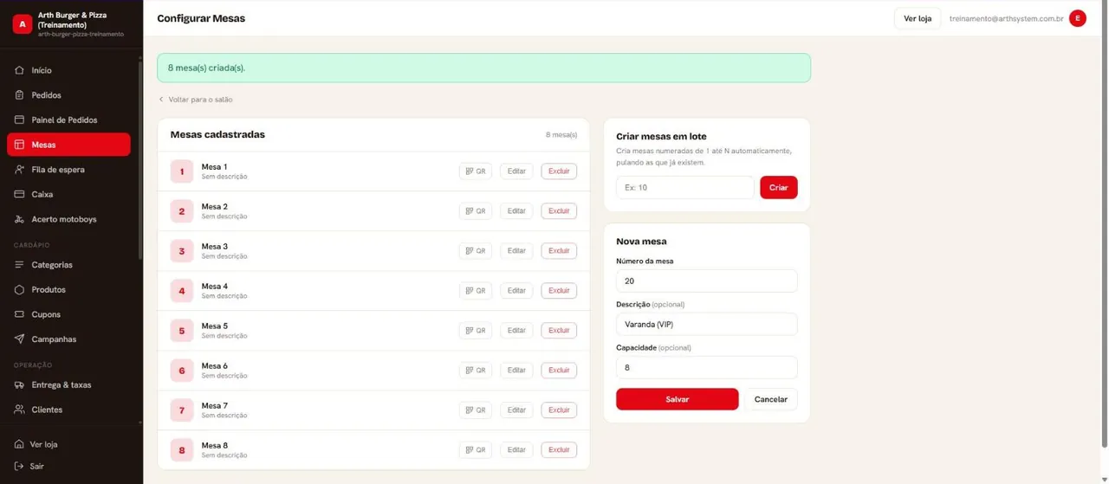Delete Mesa 8 with Excluir
1109x484 pixels.
559,450
